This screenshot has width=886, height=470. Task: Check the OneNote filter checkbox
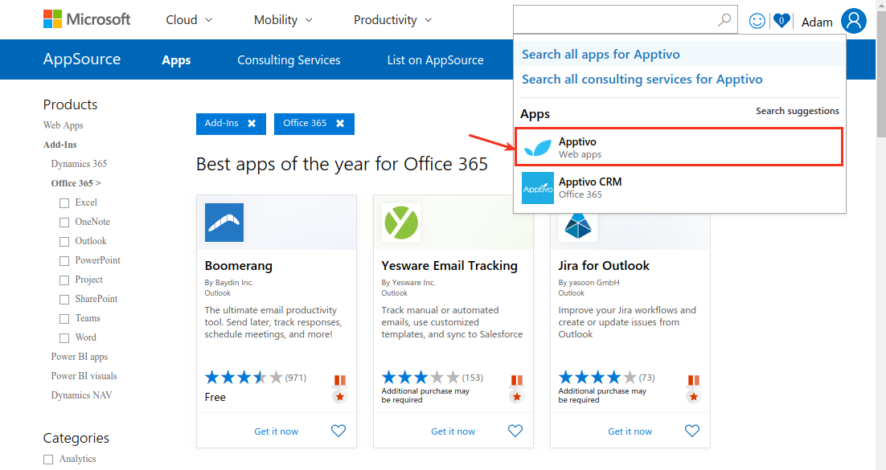(64, 222)
